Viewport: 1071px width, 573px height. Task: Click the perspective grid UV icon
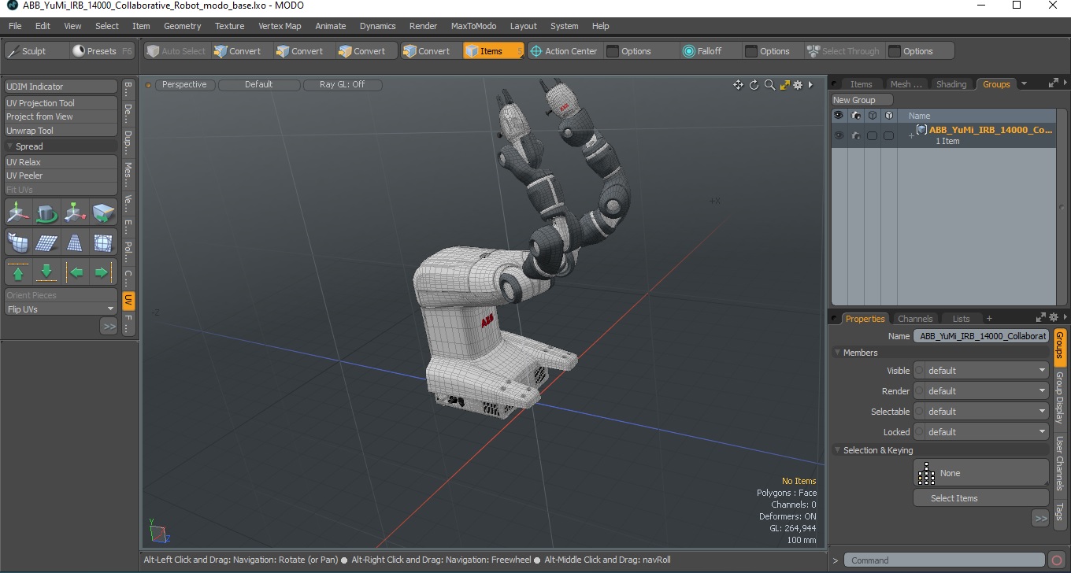[75, 242]
